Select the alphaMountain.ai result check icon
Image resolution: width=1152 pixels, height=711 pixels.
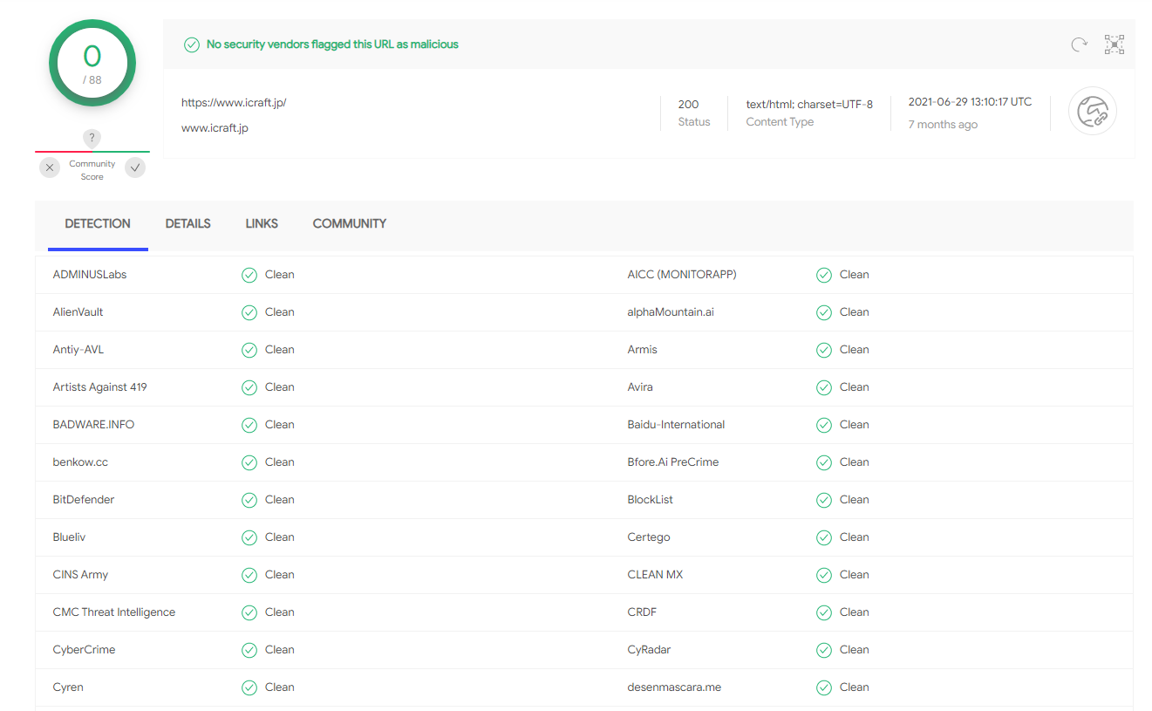pos(824,312)
